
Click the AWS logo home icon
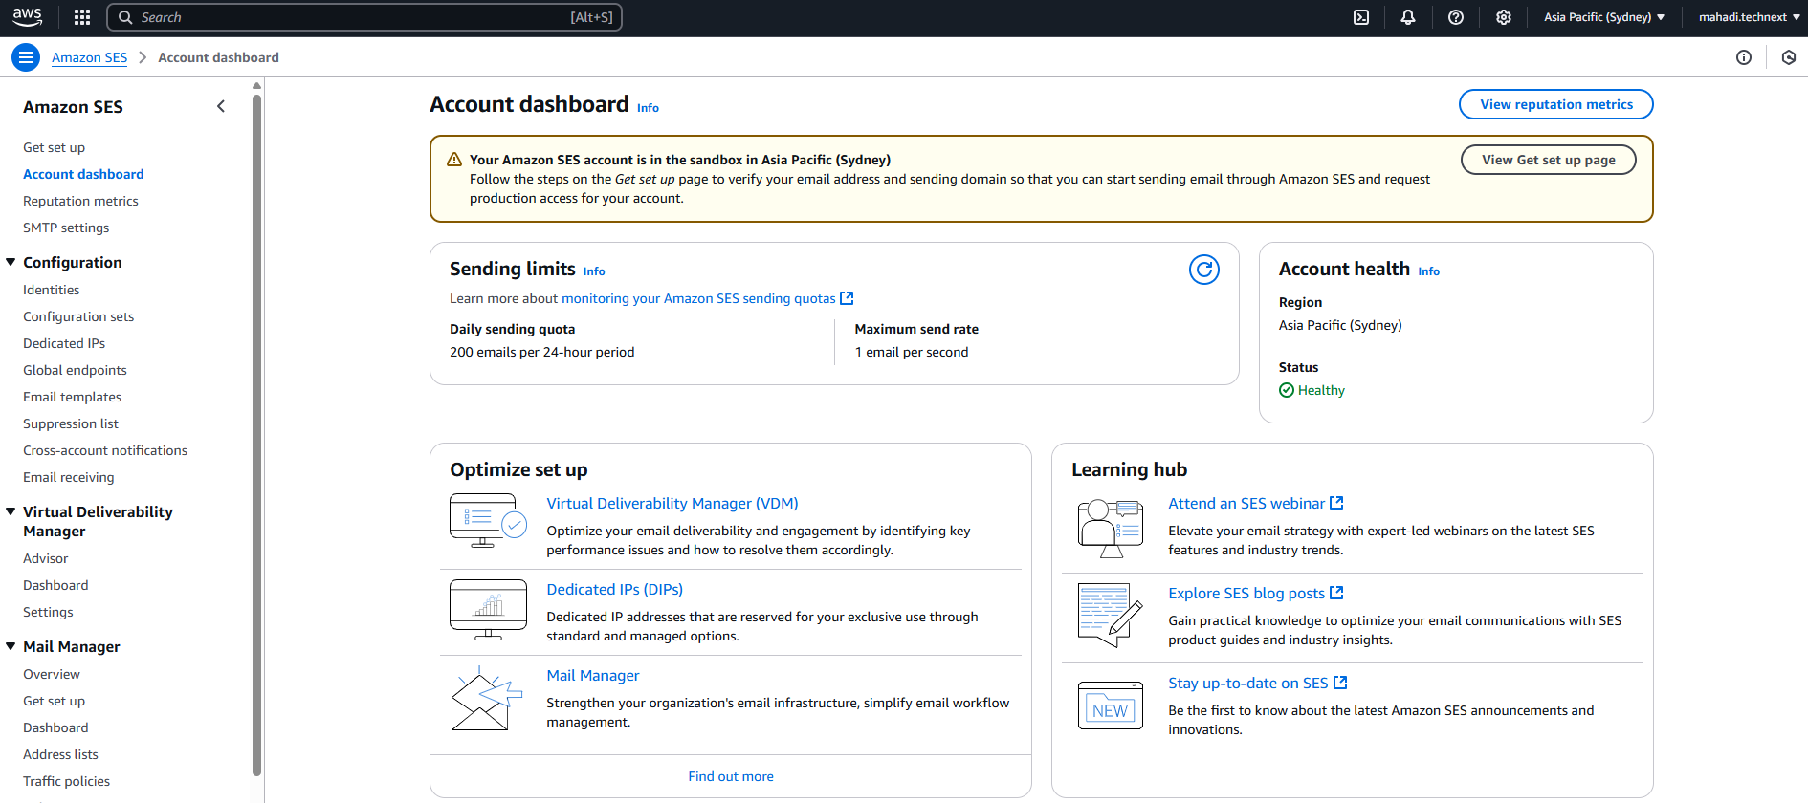tap(28, 16)
